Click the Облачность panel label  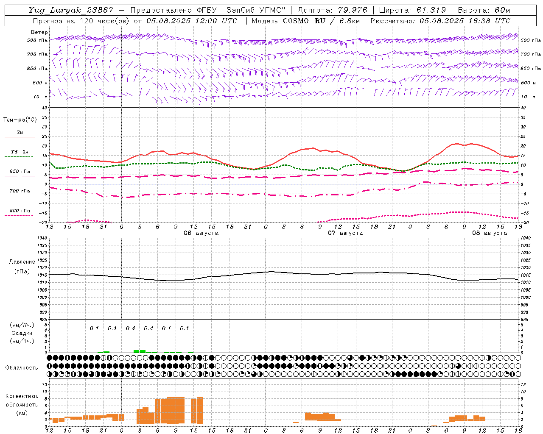pos(22,368)
